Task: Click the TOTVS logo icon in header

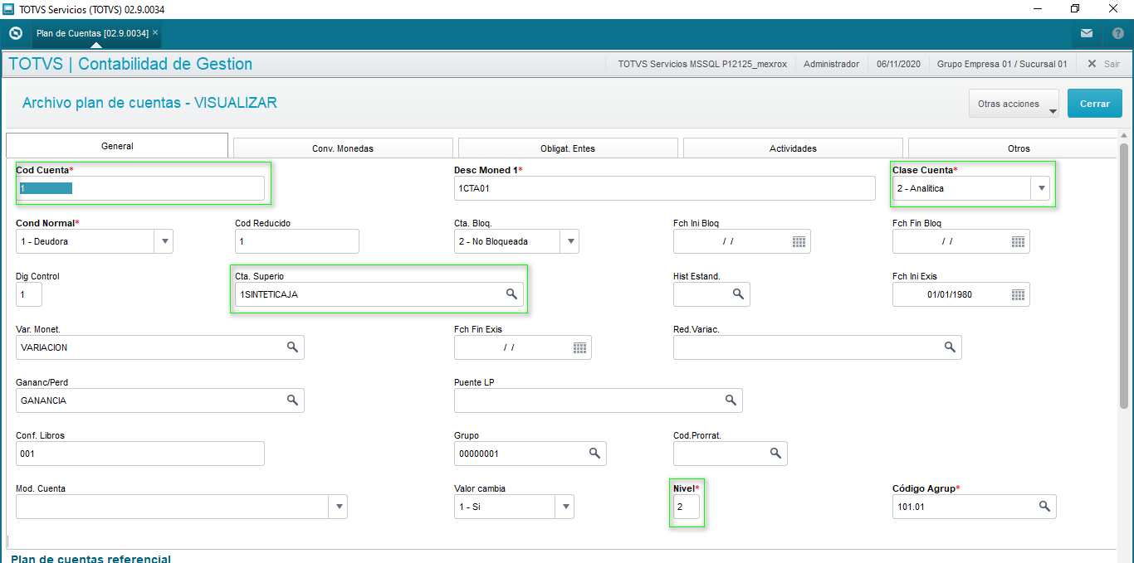Action: point(15,33)
